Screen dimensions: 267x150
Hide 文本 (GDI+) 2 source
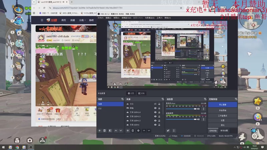[155, 121]
